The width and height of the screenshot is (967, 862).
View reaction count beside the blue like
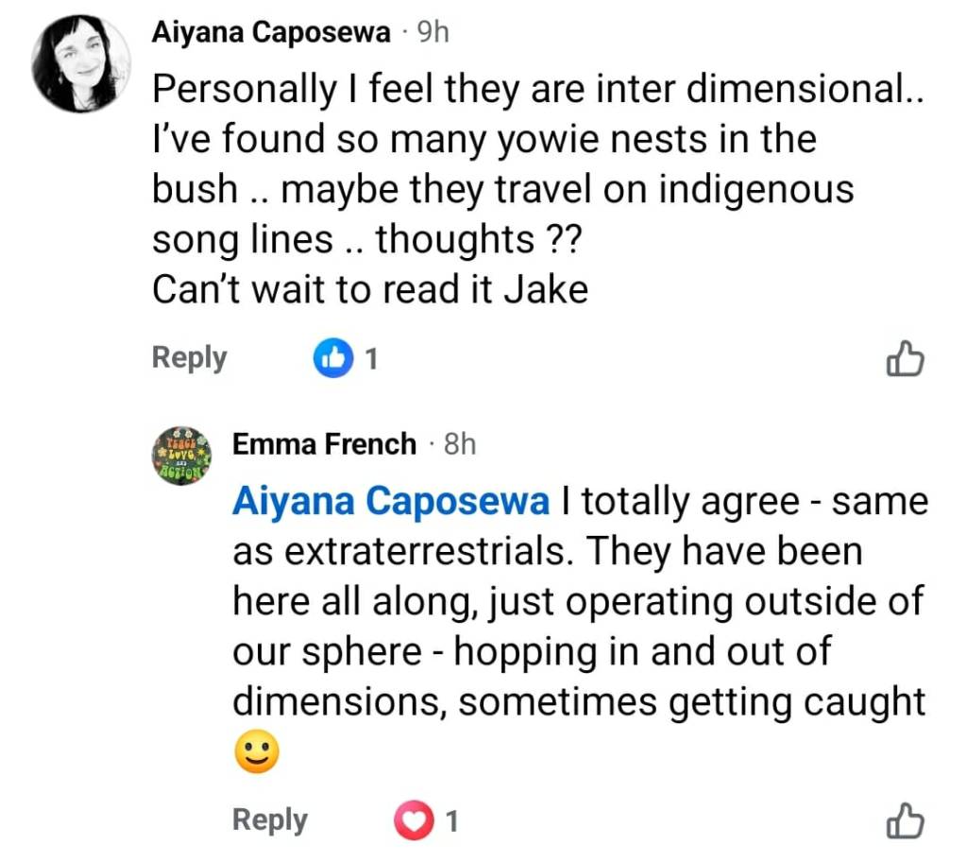pos(371,359)
